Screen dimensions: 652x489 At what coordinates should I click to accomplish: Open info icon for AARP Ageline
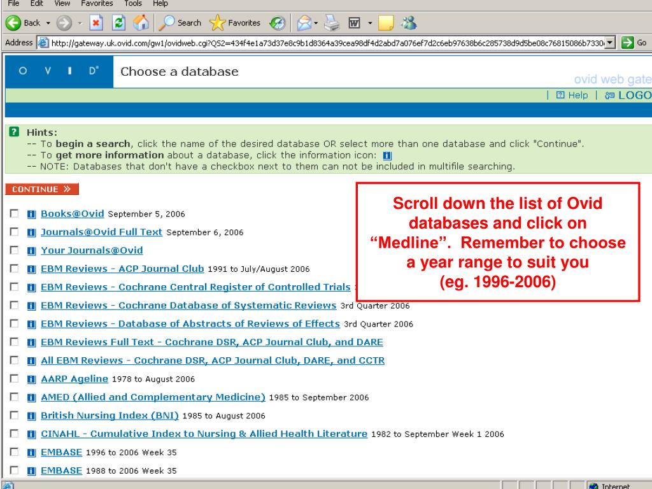pos(31,379)
